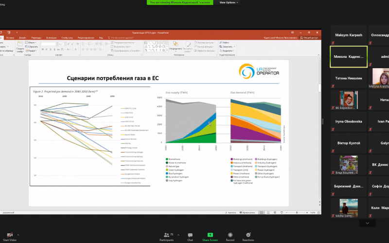
Task: Click the green Share Screen button
Action: point(210,237)
